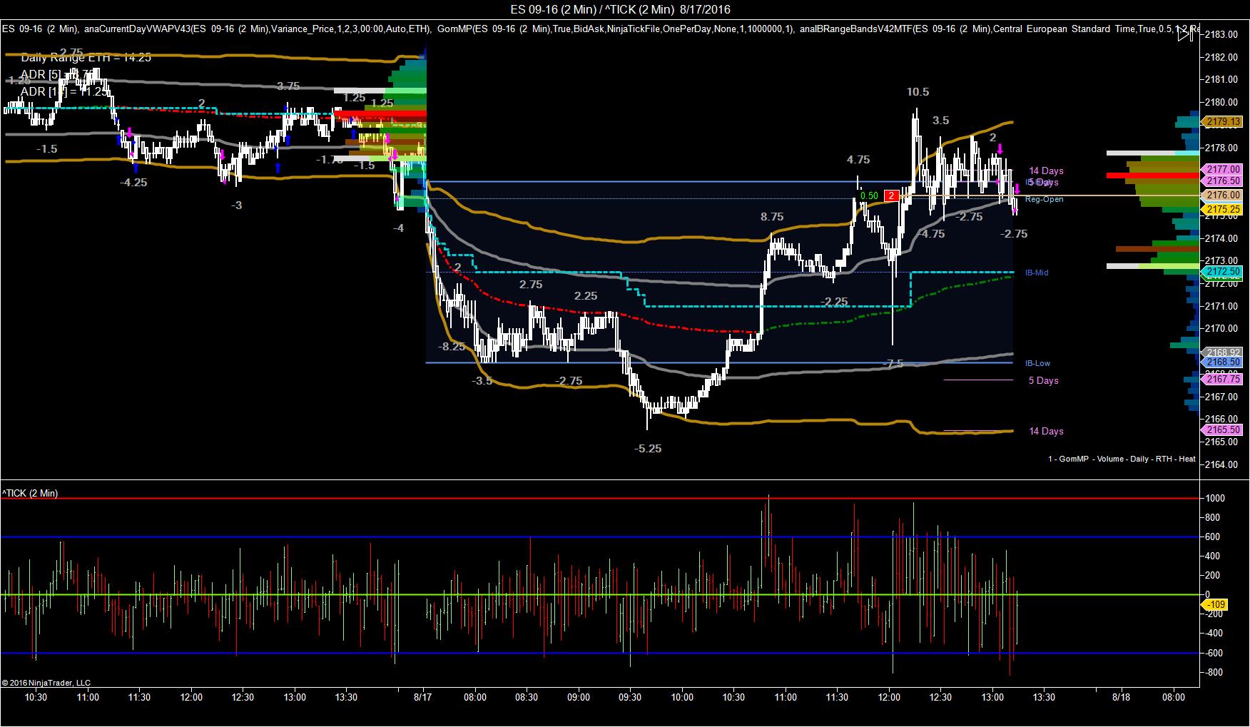This screenshot has width=1250, height=727.
Task: Select the 2176.00 last price marker
Action: tap(1224, 195)
